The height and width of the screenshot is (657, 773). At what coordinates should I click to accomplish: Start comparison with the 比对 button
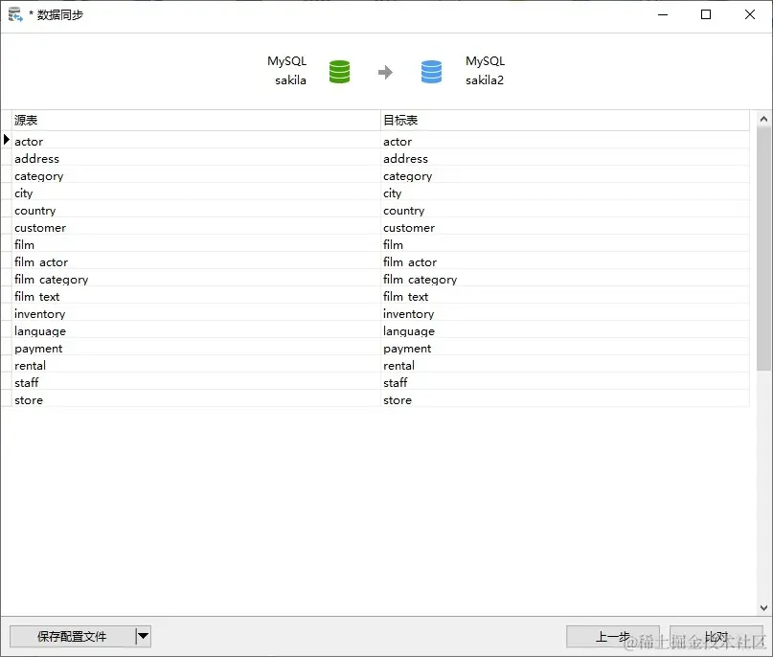716,636
